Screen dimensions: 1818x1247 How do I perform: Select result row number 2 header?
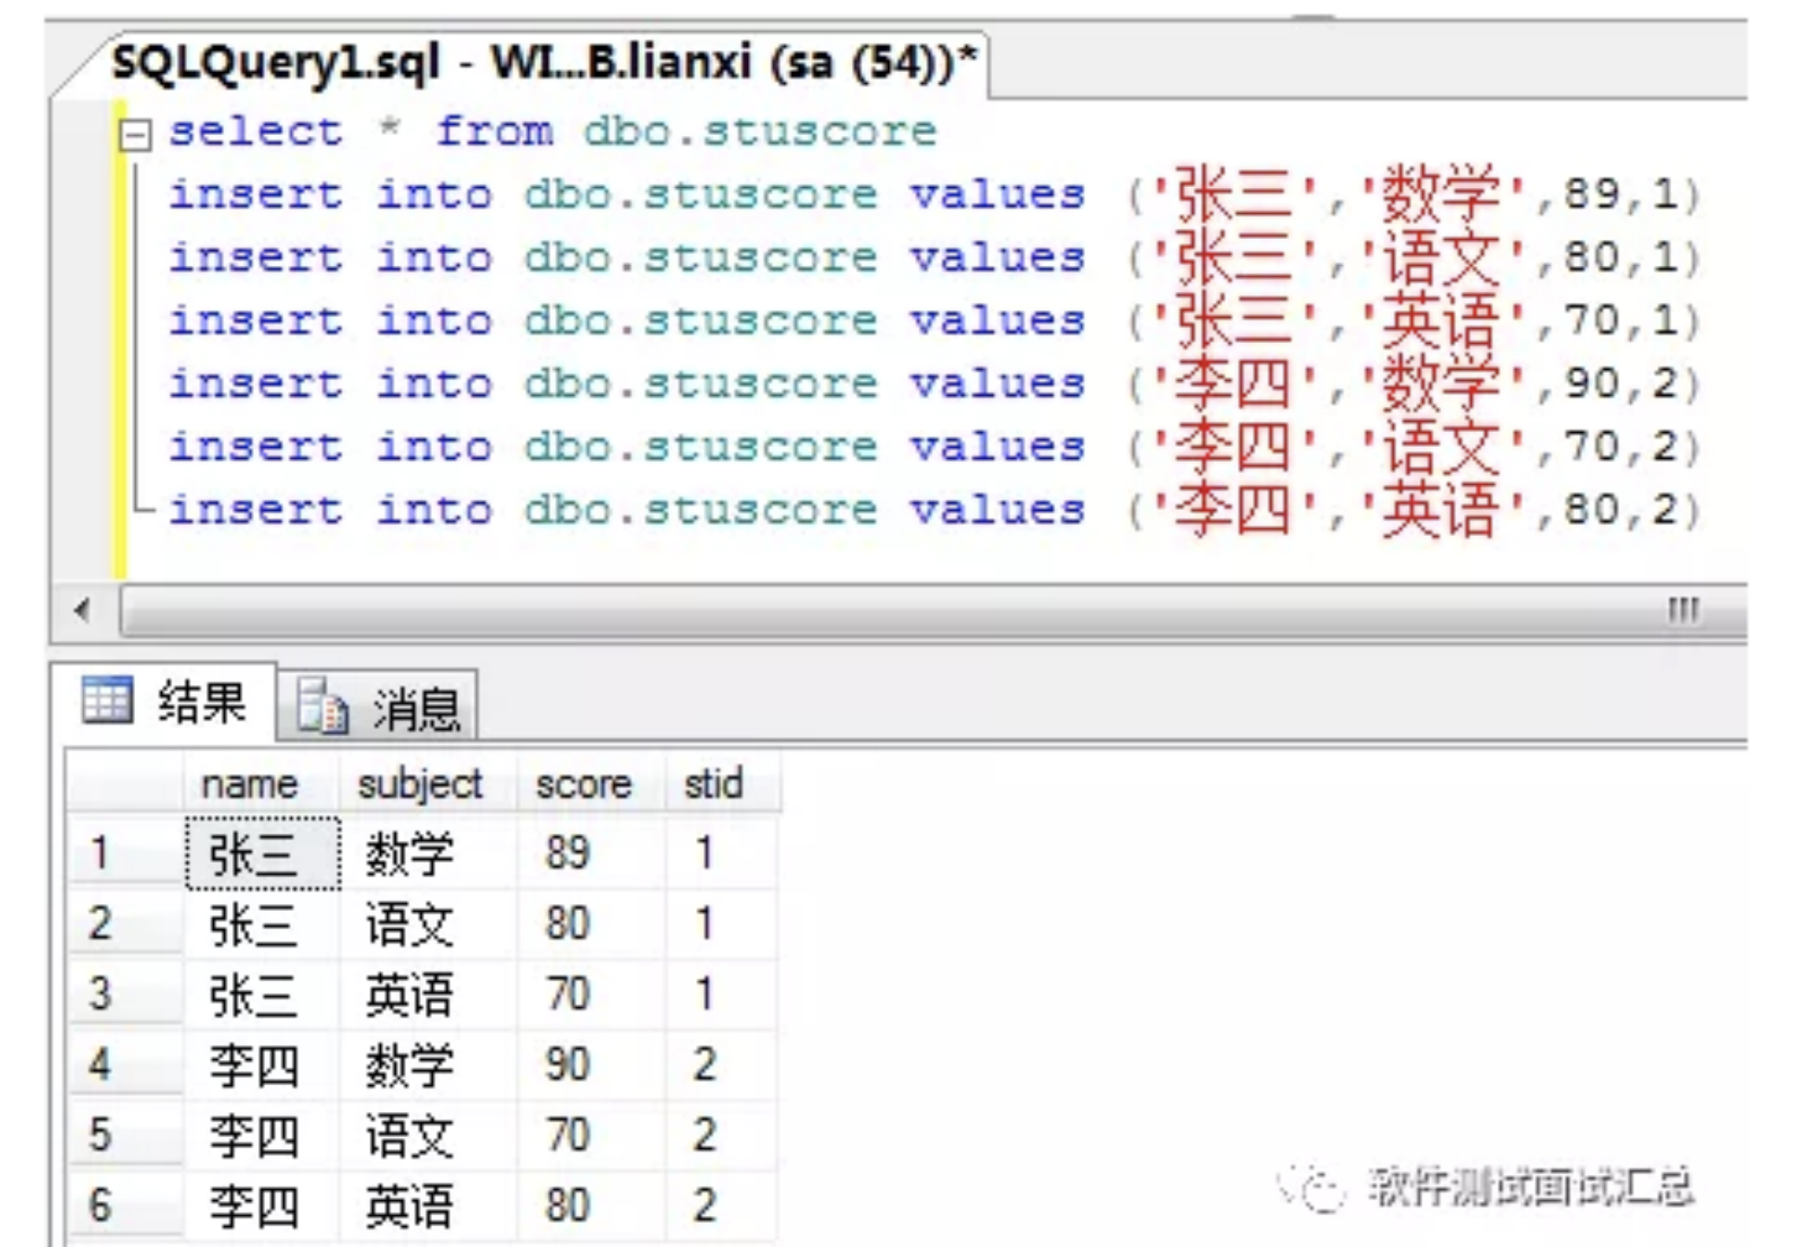pos(126,923)
